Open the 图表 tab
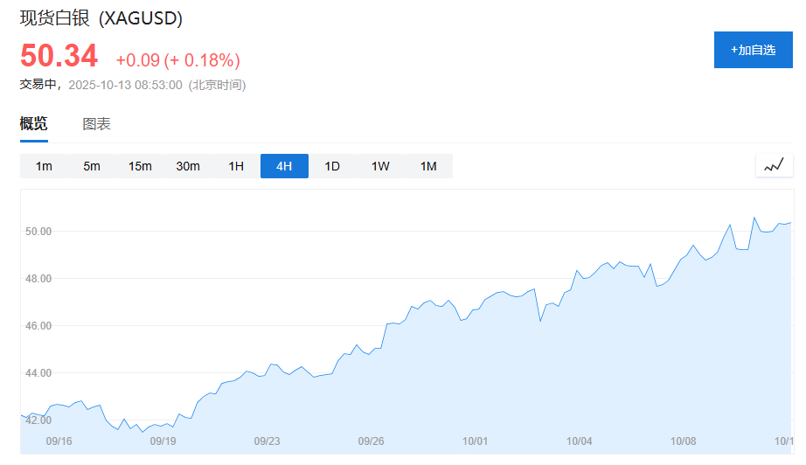806x465 pixels. 96,124
